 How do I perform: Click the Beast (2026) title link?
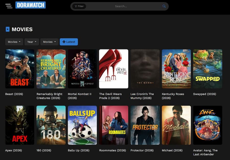click(x=14, y=94)
